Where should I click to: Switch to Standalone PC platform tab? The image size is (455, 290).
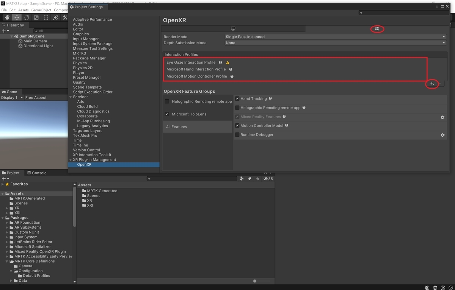click(x=233, y=29)
